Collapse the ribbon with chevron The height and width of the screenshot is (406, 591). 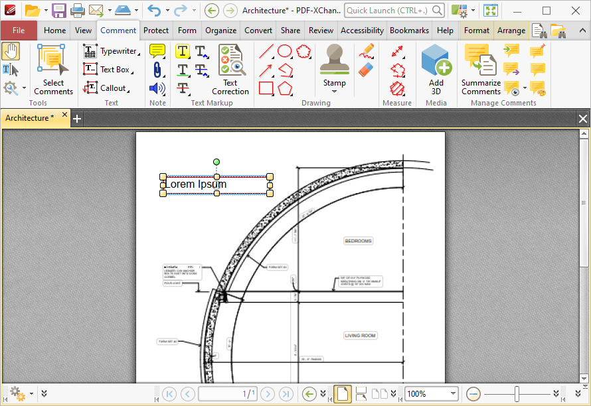tap(582, 31)
